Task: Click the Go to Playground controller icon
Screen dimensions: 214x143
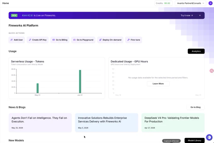Action: pyautogui.click(x=74, y=40)
